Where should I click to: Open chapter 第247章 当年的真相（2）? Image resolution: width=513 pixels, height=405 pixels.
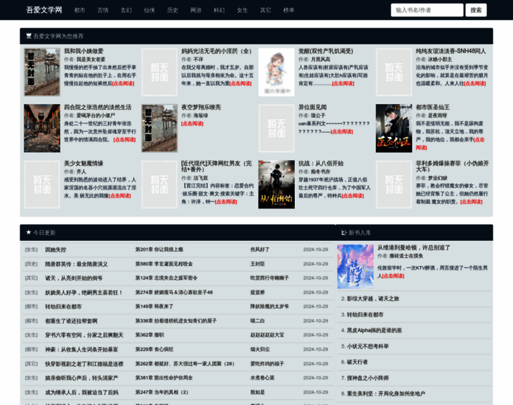(161, 392)
